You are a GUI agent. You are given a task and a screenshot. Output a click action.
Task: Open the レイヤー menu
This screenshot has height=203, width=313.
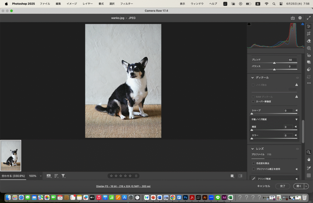pos(88,4)
